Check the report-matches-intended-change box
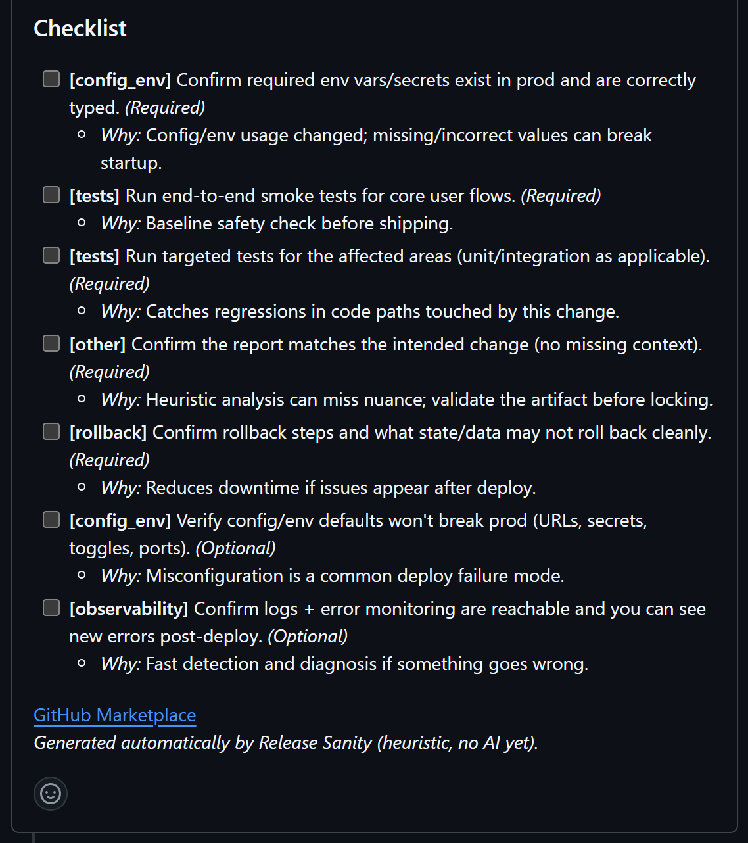 tap(51, 343)
